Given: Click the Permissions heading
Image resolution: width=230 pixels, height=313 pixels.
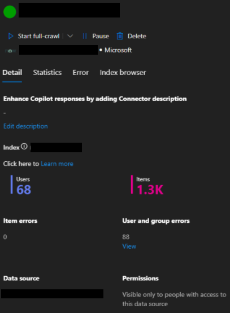Looking at the screenshot, I should click(x=140, y=278).
